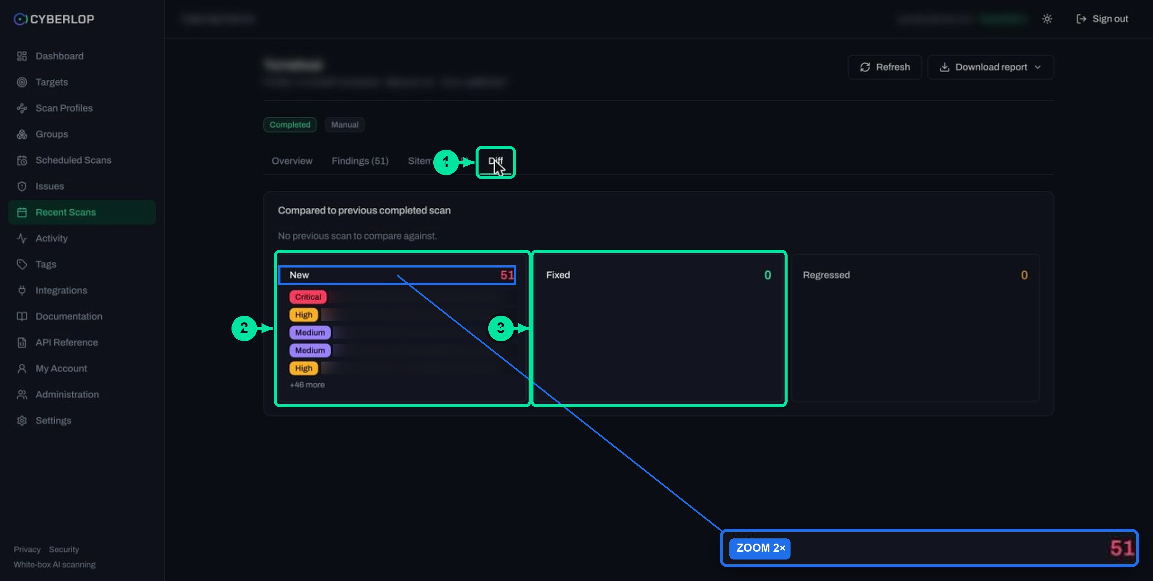The image size is (1153, 581).
Task: Click the Groups sidebar icon
Action: [22, 134]
